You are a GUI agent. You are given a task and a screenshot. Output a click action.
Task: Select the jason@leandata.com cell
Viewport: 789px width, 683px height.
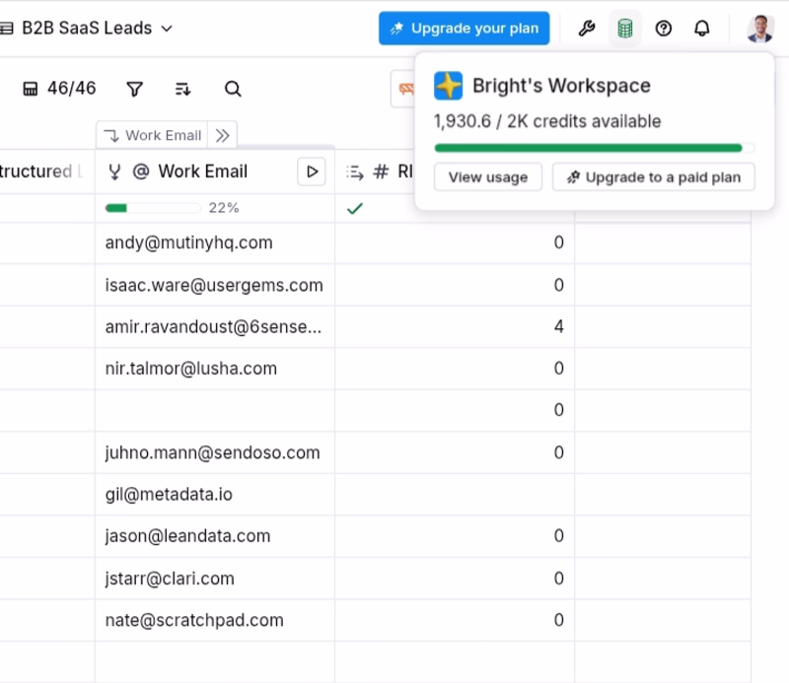coord(215,536)
